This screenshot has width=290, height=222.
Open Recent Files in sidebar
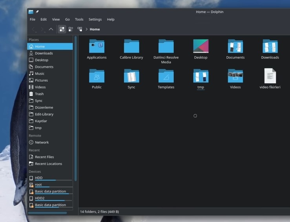click(x=50, y=157)
